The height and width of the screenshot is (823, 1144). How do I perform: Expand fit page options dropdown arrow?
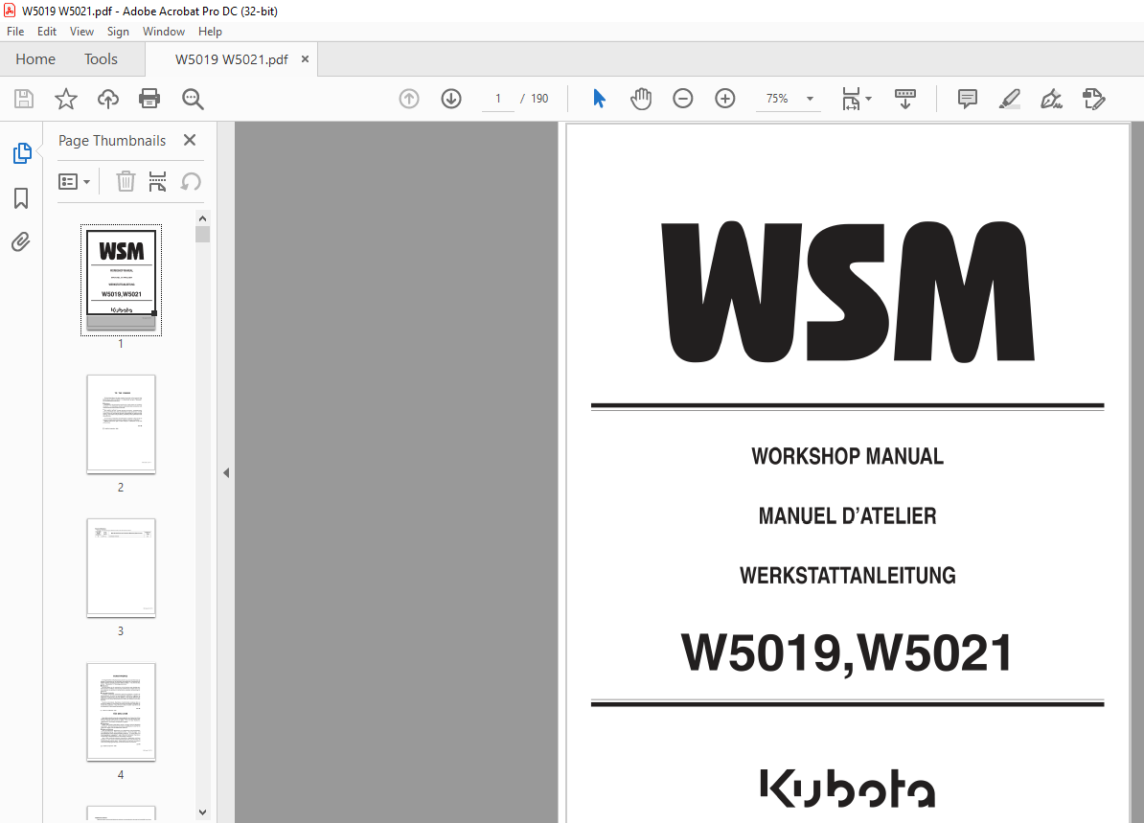868,99
